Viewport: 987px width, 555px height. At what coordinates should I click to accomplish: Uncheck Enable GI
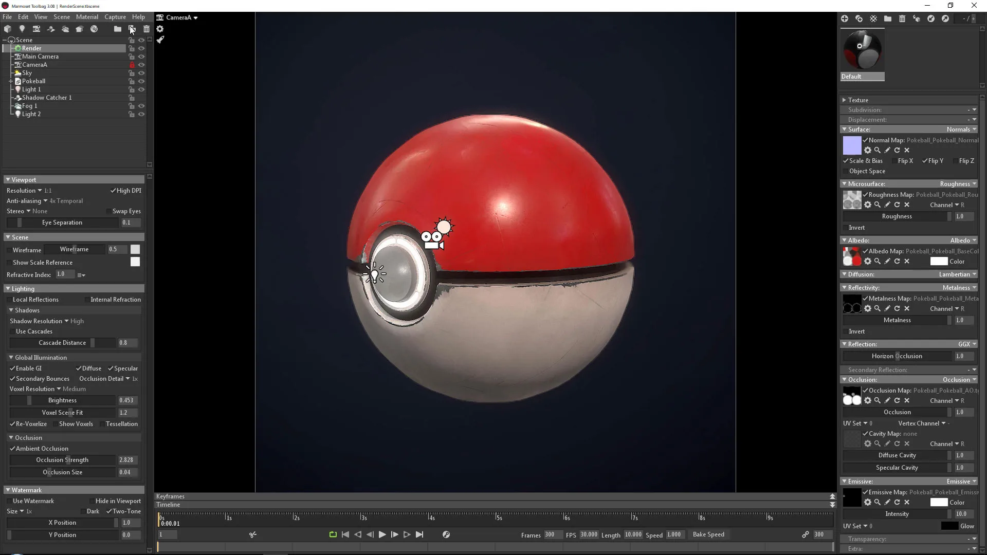(x=12, y=368)
